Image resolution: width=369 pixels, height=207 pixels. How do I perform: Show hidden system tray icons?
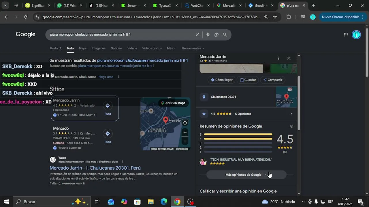pyautogui.click(x=303, y=202)
